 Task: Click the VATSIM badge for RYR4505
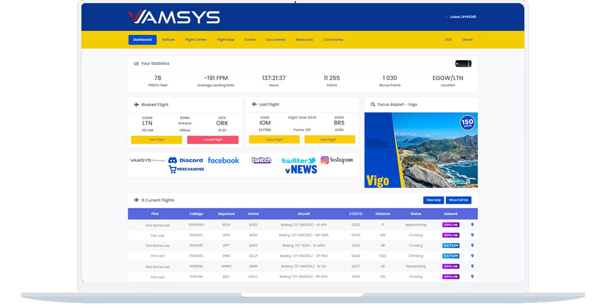(451, 256)
